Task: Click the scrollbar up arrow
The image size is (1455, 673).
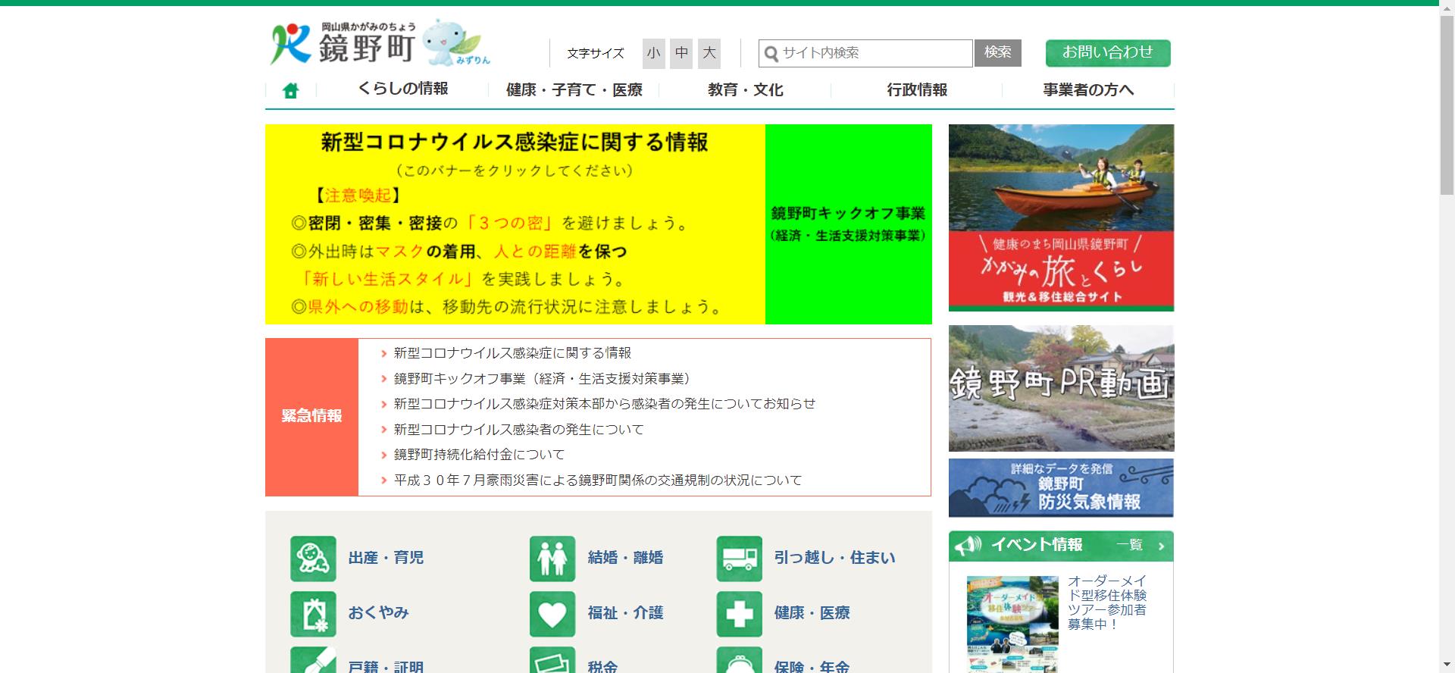Action: tap(1447, 7)
